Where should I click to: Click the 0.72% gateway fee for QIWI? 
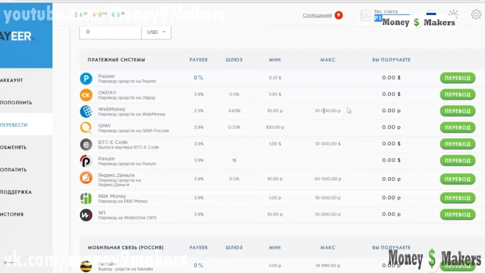(x=234, y=127)
